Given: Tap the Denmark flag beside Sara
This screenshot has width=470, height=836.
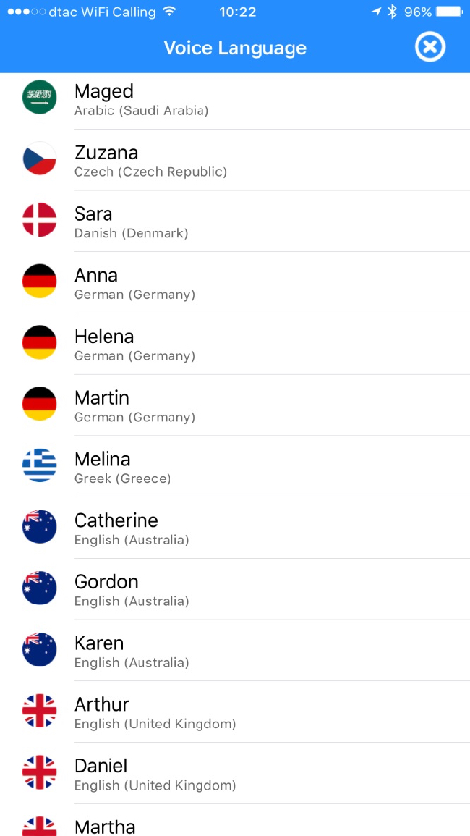Looking at the screenshot, I should click(40, 219).
